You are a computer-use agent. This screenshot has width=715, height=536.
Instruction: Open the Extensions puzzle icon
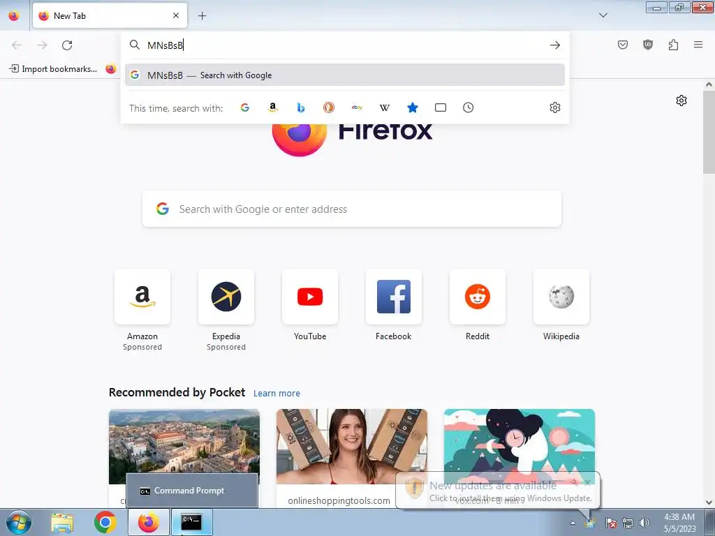click(x=673, y=45)
